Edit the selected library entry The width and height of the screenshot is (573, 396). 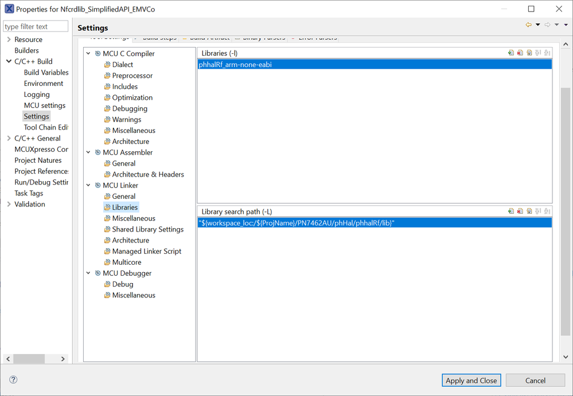coord(528,53)
